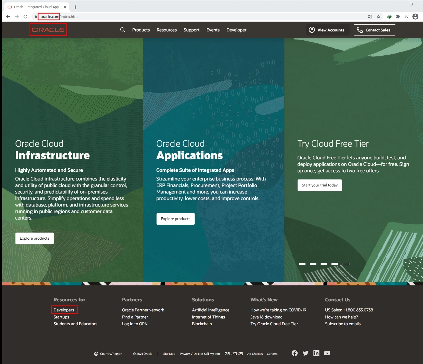Click the Try Cloud Free Tier heading
This screenshot has height=364, width=423.
pos(333,144)
